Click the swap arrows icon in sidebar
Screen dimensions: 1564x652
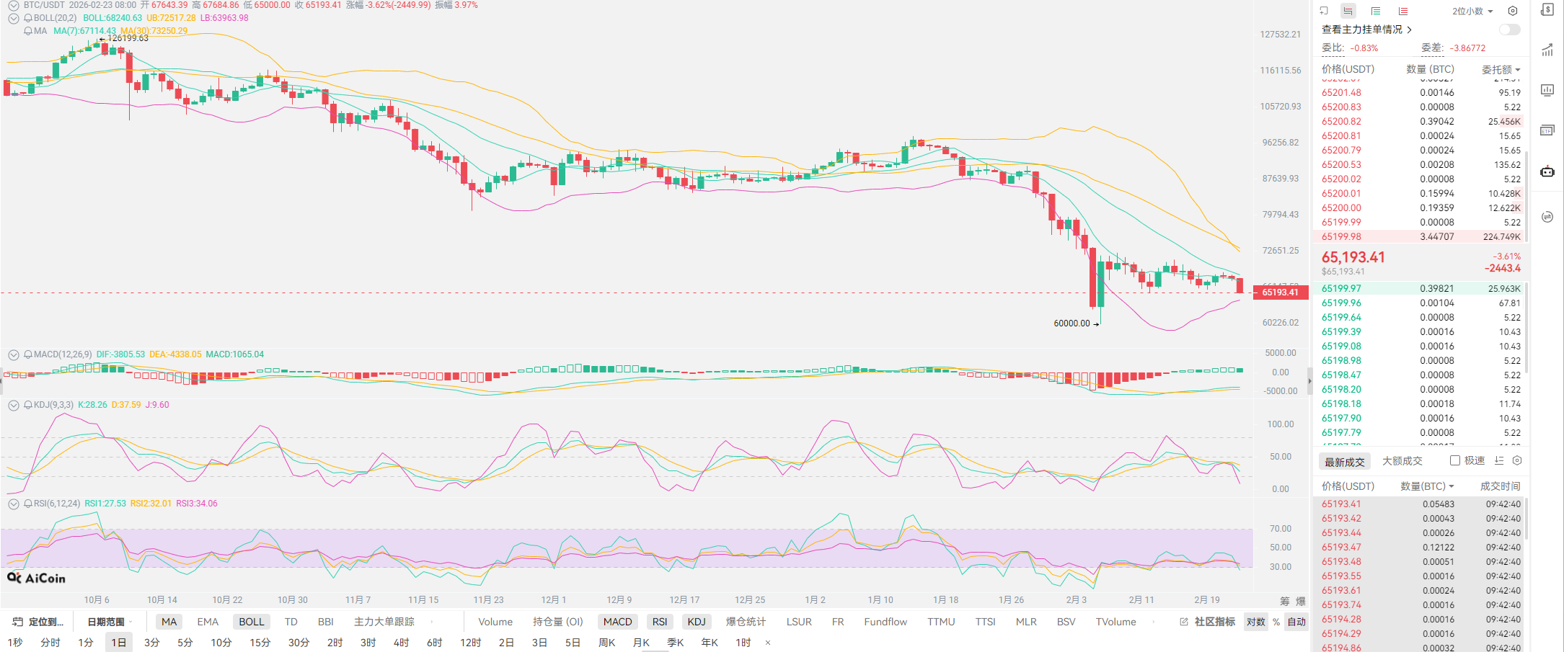click(1547, 217)
